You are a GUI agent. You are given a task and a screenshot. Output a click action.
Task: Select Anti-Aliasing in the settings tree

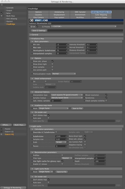(12, 19)
